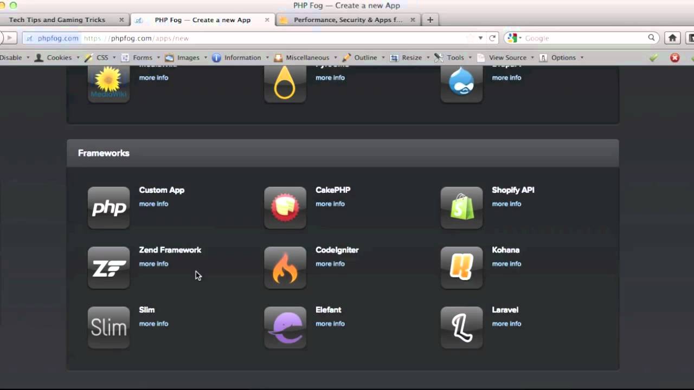694x390 pixels.
Task: Open the Cookies toolbar menu
Action: (x=57, y=57)
